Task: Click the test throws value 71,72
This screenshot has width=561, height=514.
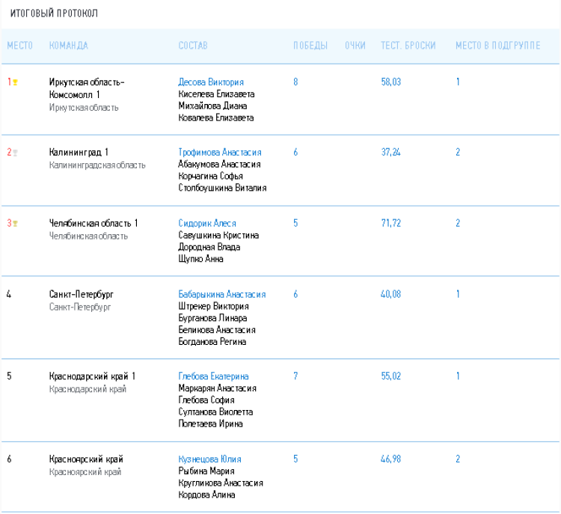Action: 390,224
